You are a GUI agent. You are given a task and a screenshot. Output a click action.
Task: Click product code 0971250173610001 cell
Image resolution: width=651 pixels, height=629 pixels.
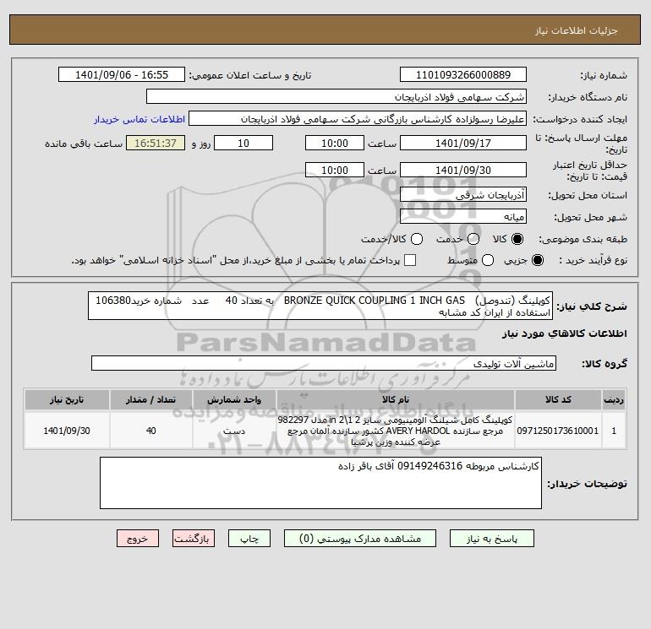tap(558, 431)
